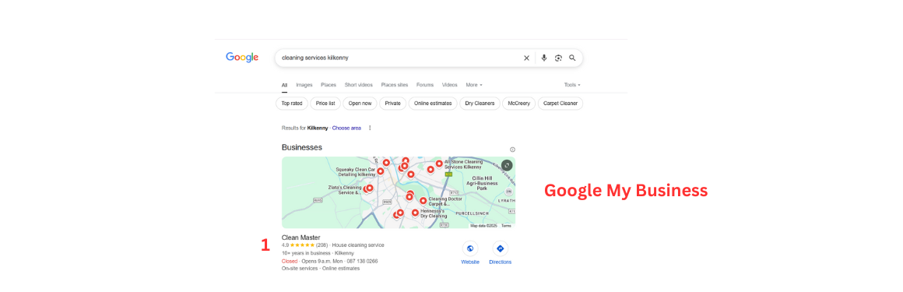This screenshot has height=292, width=903.
Task: Switch to the Images tab
Action: (304, 85)
